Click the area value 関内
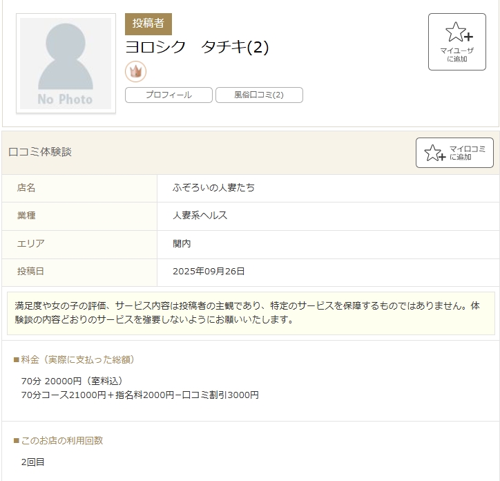The width and height of the screenshot is (500, 481). click(x=182, y=244)
